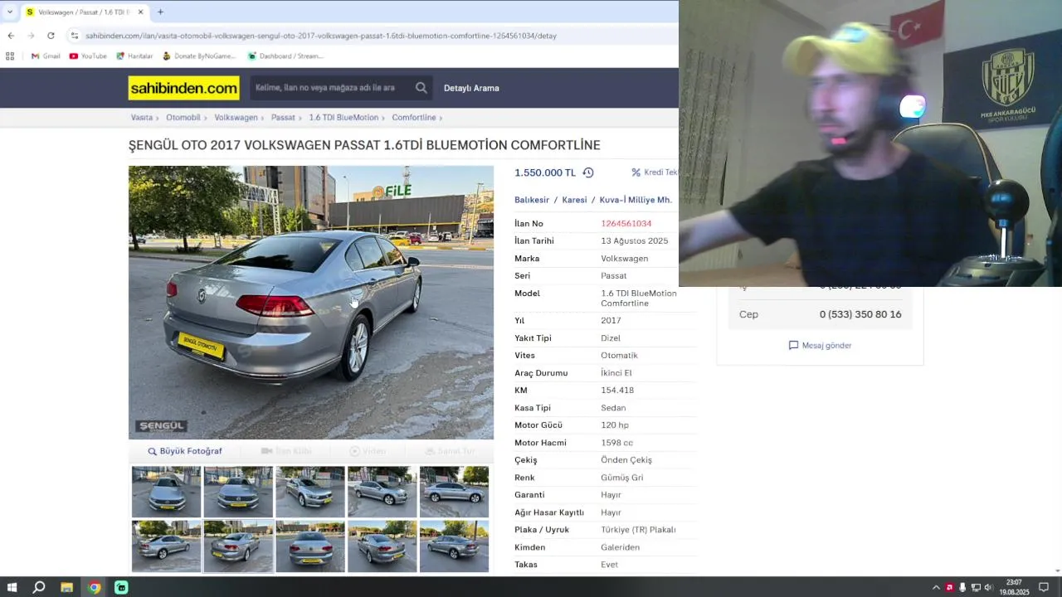Select first thumbnail in bottom row
The height and width of the screenshot is (597, 1062).
coord(166,546)
